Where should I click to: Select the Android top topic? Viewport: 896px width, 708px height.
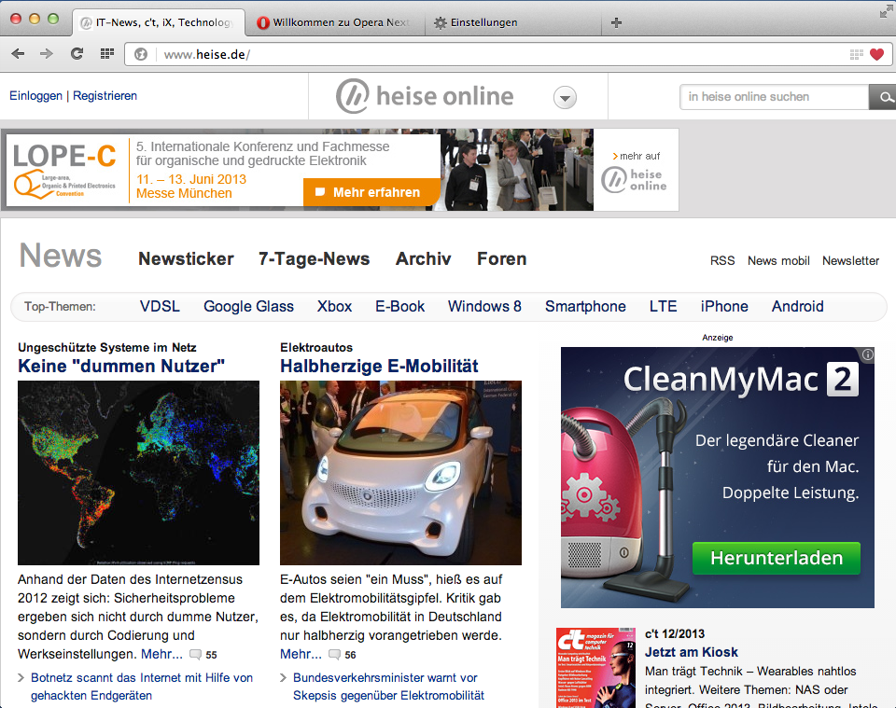click(798, 306)
